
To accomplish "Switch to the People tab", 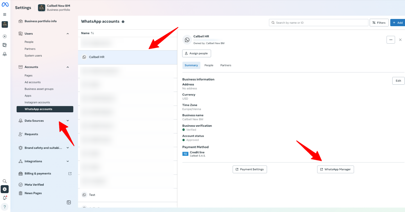I will pyautogui.click(x=209, y=65).
